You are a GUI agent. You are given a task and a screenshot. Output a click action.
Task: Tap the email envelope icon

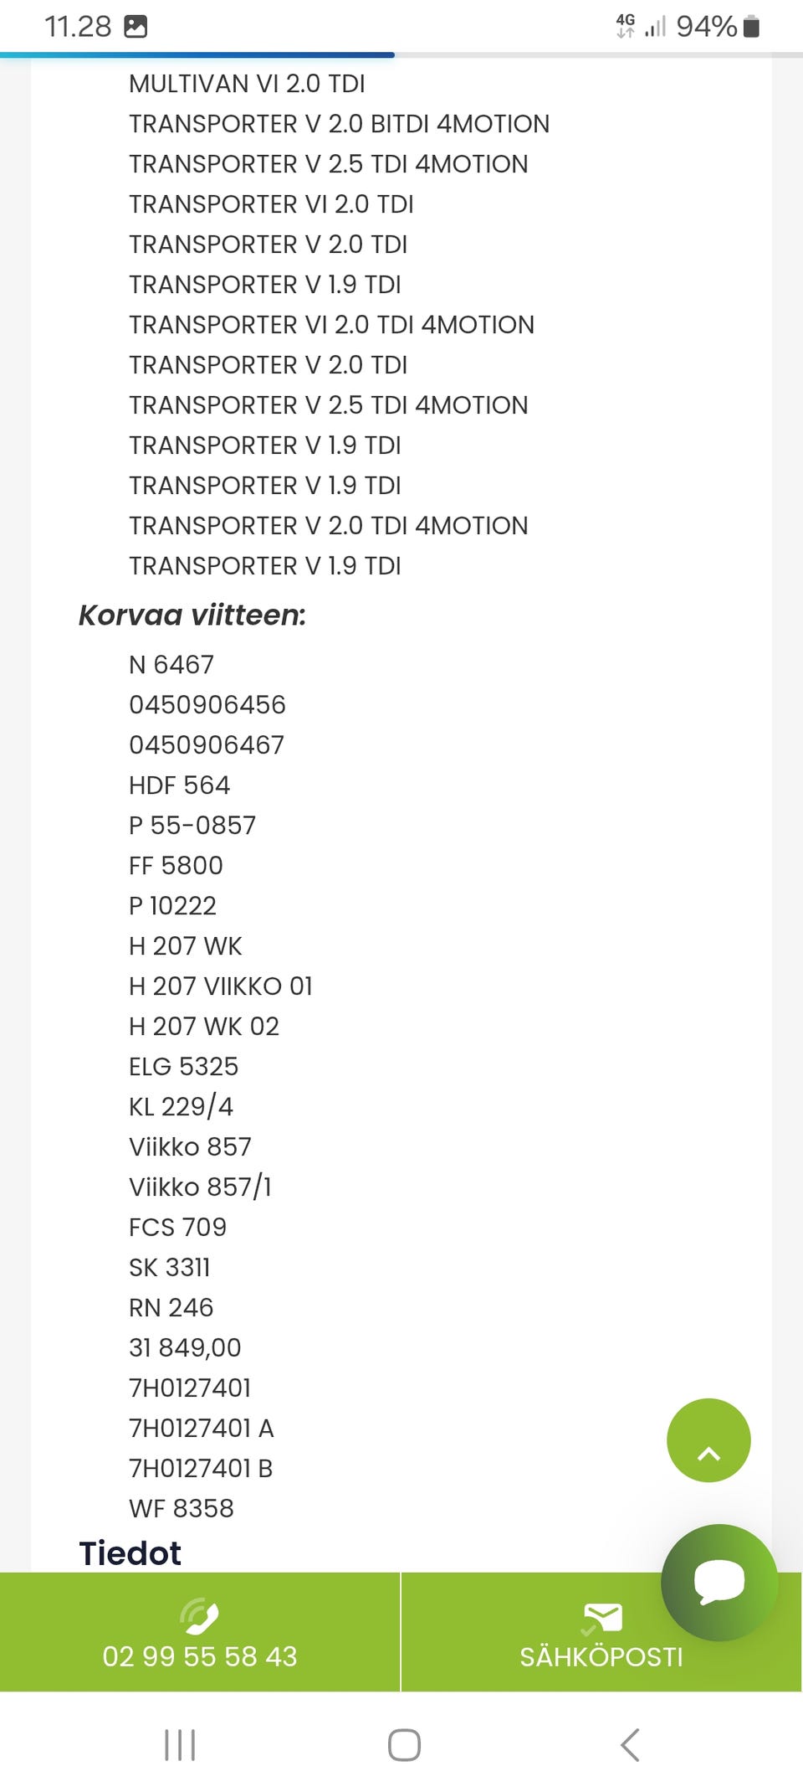(601, 1617)
